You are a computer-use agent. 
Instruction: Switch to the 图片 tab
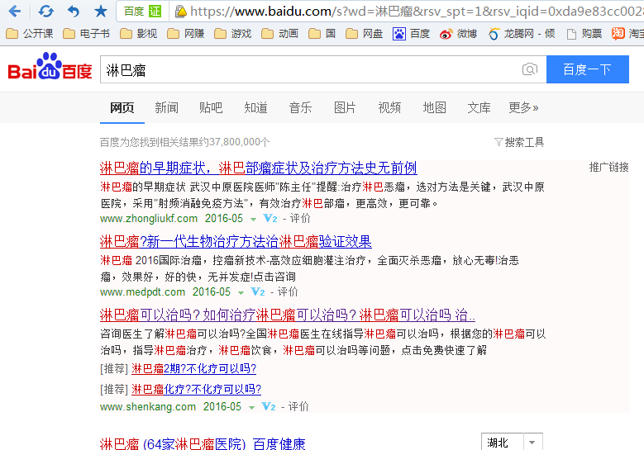pos(345,107)
